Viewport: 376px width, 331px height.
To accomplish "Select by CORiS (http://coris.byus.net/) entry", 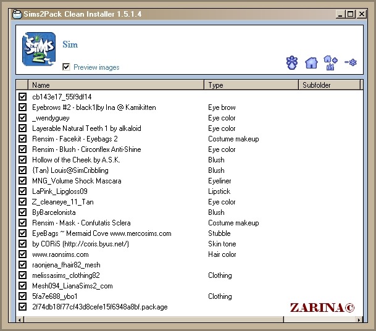I will 80,244.
